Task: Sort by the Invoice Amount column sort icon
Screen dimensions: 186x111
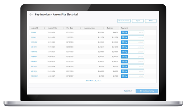Action: tap(104, 28)
